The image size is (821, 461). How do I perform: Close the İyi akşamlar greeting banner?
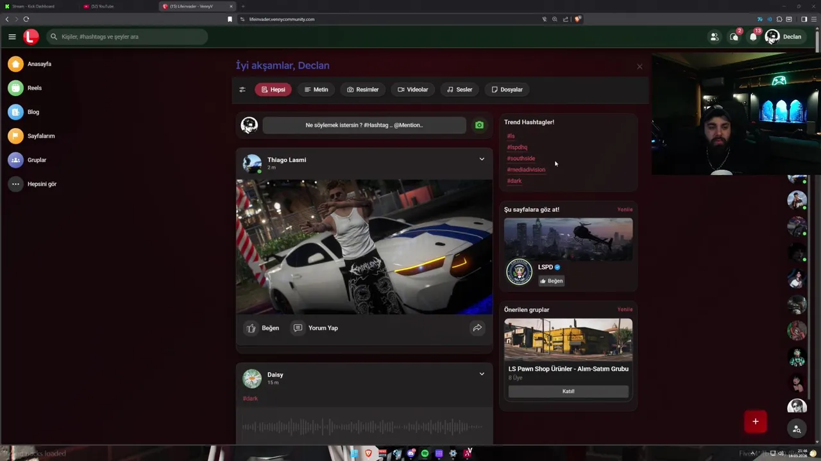tap(639, 67)
